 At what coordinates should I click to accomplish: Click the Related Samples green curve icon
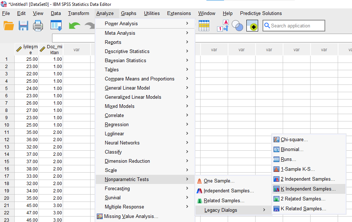tap(199, 201)
